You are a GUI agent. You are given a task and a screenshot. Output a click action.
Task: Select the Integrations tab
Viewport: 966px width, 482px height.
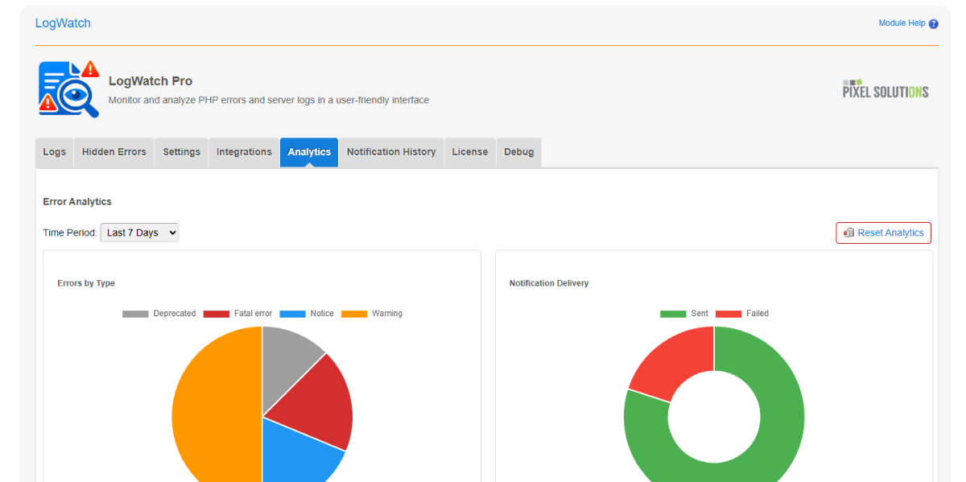click(x=244, y=152)
